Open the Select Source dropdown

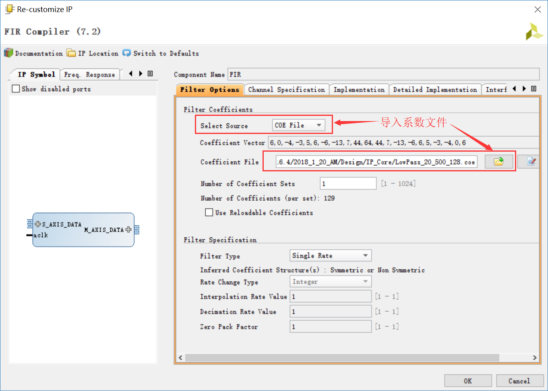tap(298, 125)
